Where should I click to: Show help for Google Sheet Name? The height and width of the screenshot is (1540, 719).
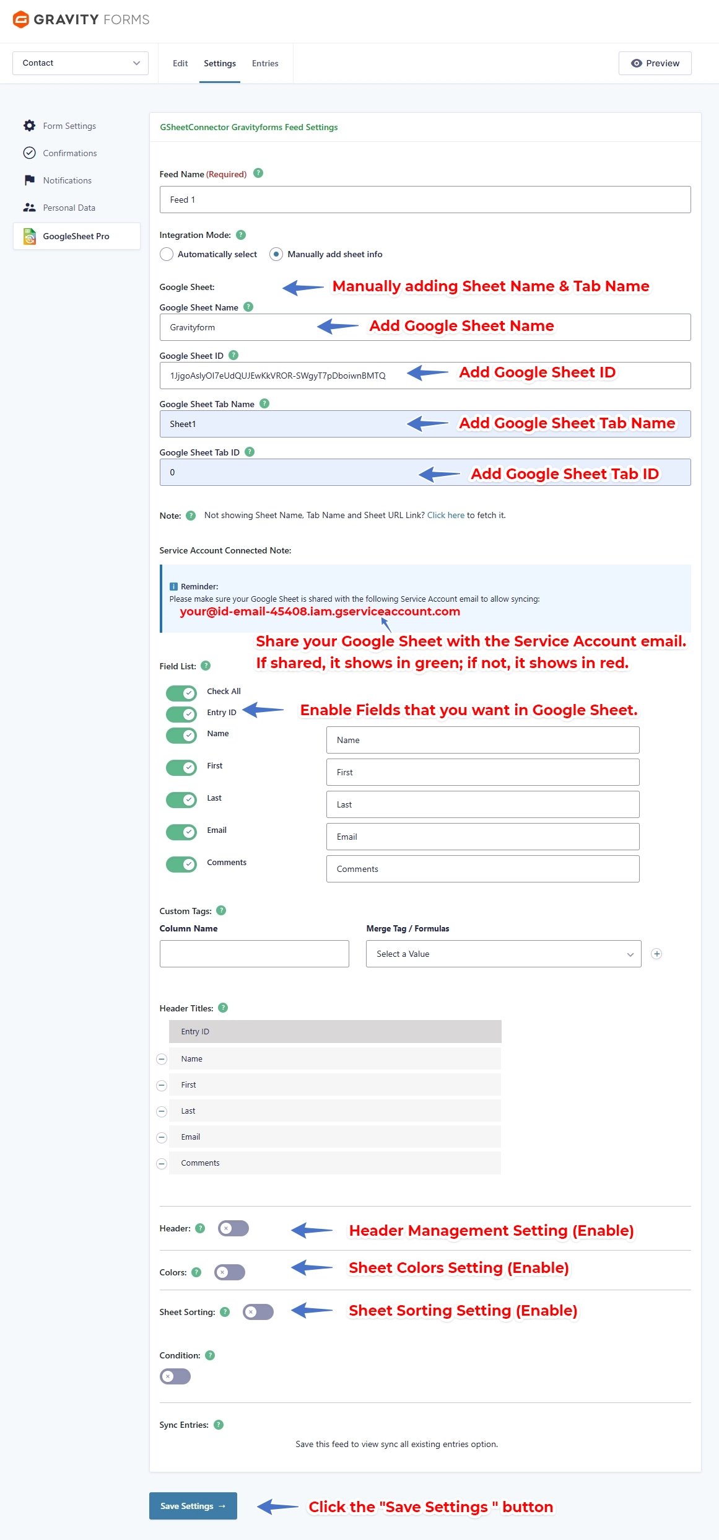(x=248, y=307)
